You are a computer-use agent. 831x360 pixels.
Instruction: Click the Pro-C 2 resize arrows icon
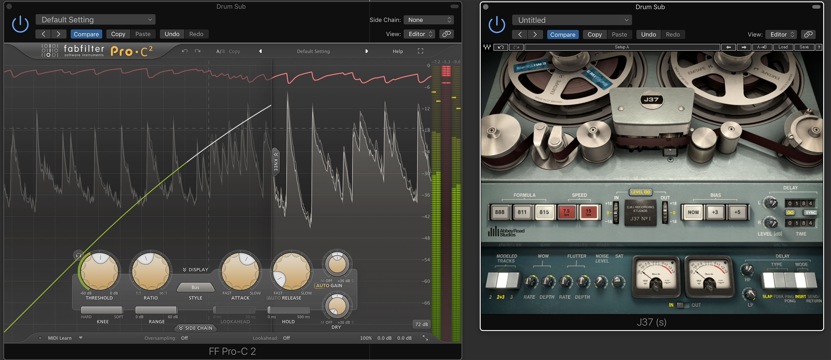coord(425,338)
